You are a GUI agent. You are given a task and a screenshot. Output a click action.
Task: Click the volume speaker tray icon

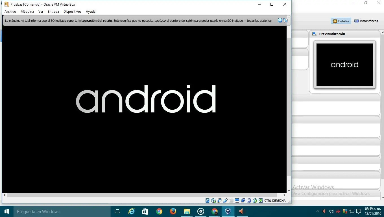pyautogui.click(x=331, y=211)
